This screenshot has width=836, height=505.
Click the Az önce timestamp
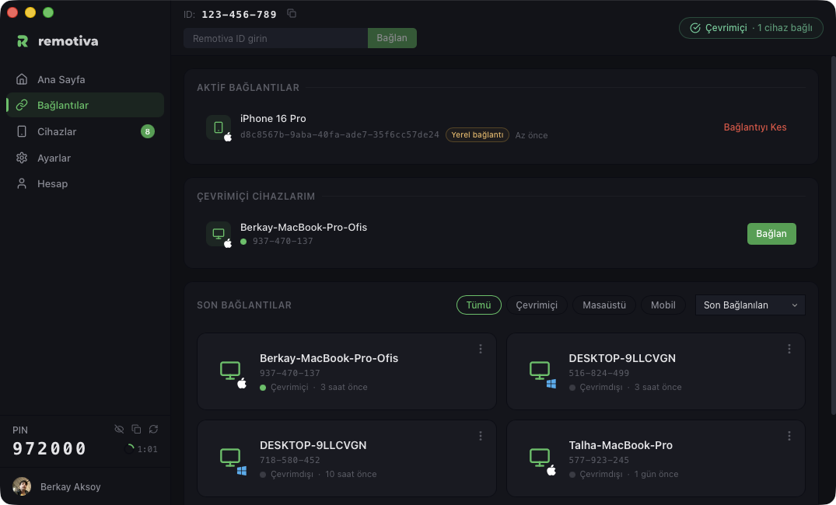tap(531, 135)
